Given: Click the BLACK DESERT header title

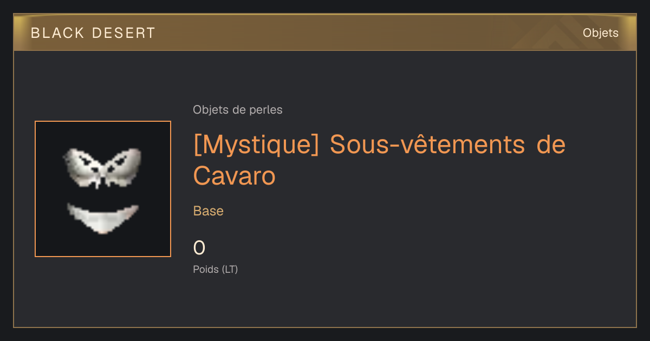Looking at the screenshot, I should coord(93,33).
